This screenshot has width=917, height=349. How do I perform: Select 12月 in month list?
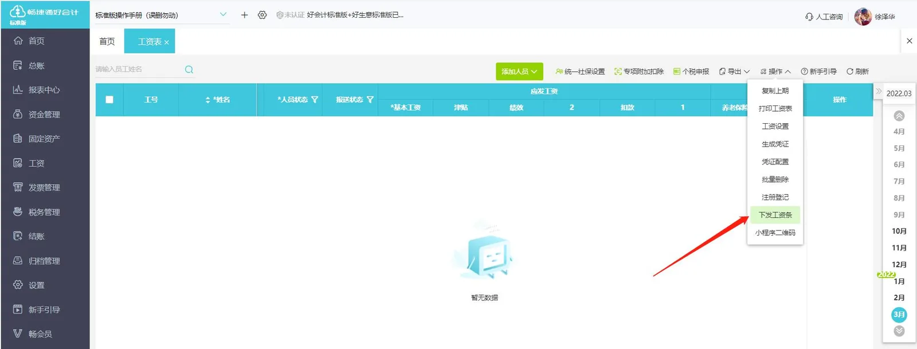click(899, 264)
